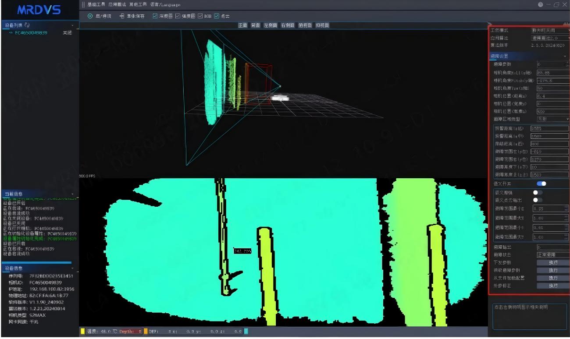Click the MRDVS logo

point(39,10)
